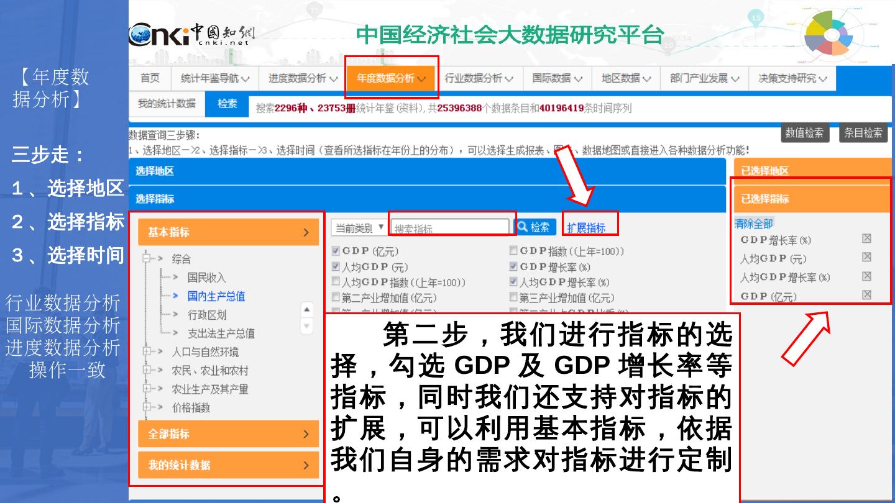The width and height of the screenshot is (895, 503).
Task: Expand 我的统计数据 section in the indicator sidebar
Action: tap(228, 464)
